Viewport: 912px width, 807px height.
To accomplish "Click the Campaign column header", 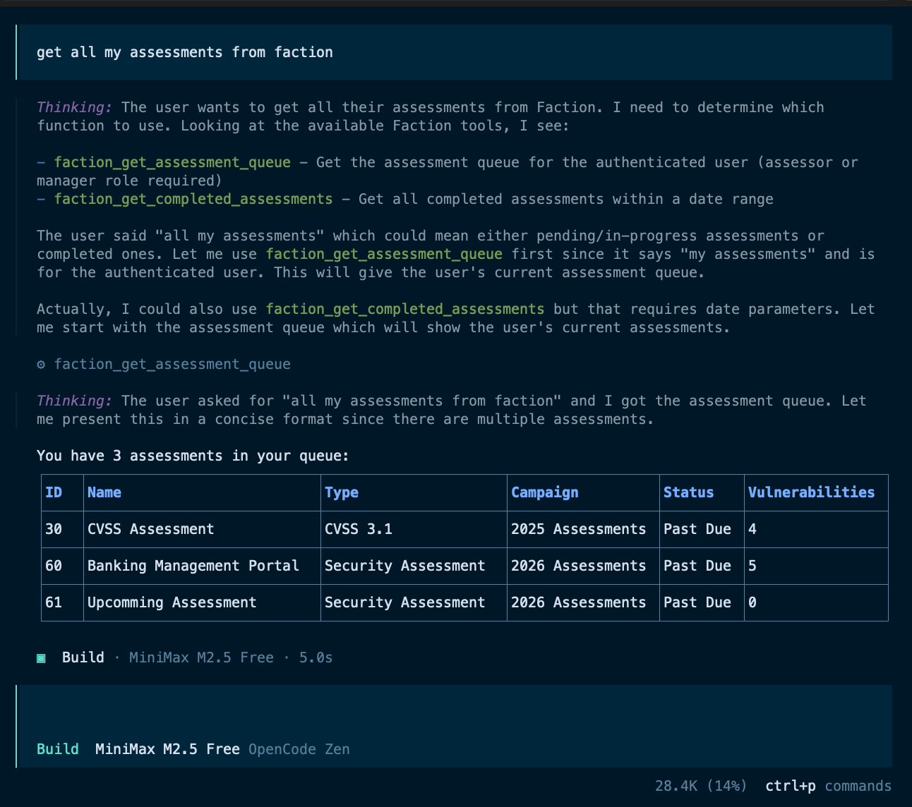I will click(544, 492).
